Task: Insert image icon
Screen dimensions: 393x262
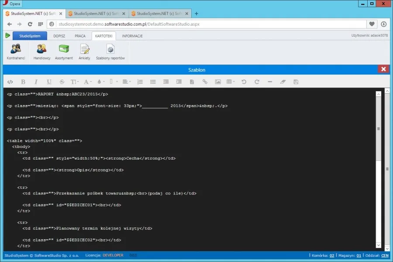Action: pos(218,82)
